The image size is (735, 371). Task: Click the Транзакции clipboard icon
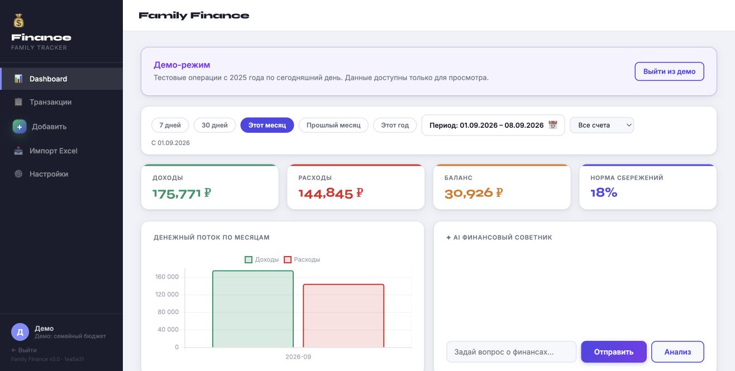point(18,102)
